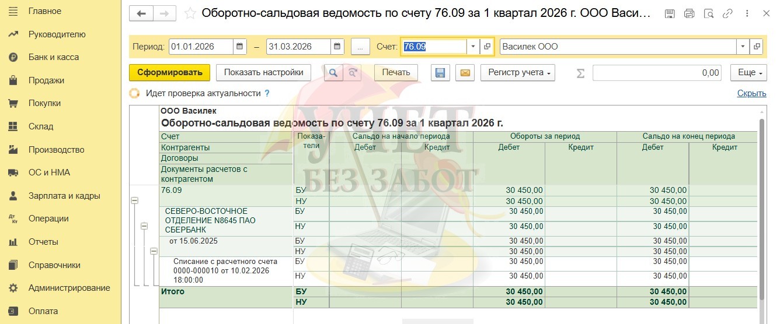The height and width of the screenshot is (324, 780).
Task: Click the Отчеты bar chart icon
Action: click(x=13, y=242)
